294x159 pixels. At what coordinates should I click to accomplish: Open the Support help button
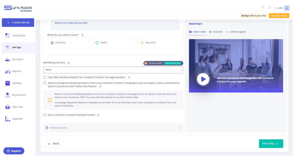[x=14, y=151]
